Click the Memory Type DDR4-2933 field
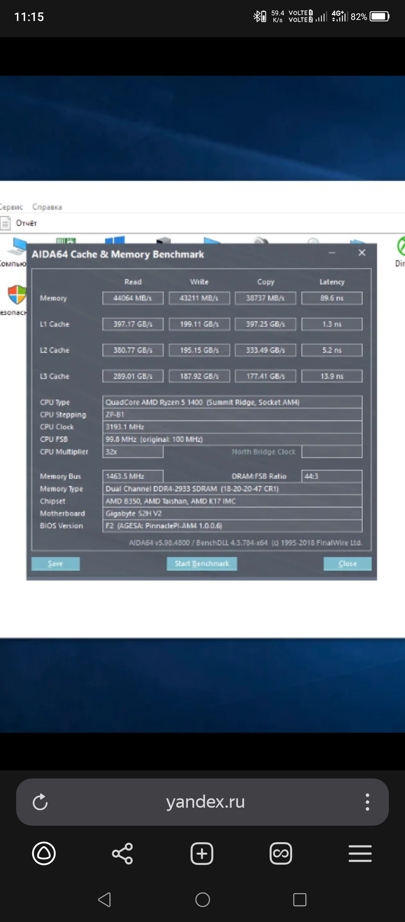 [232, 489]
